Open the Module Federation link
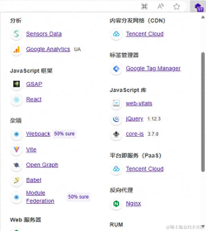 pyautogui.click(x=40, y=197)
